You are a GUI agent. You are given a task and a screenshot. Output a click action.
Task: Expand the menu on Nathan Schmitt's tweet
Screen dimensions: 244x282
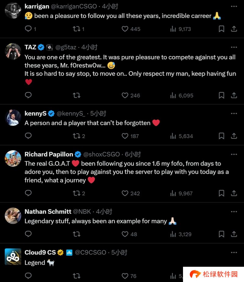click(234, 212)
